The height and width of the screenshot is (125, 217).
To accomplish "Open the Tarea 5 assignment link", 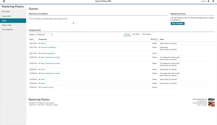I will pyautogui.click(x=43, y=80).
